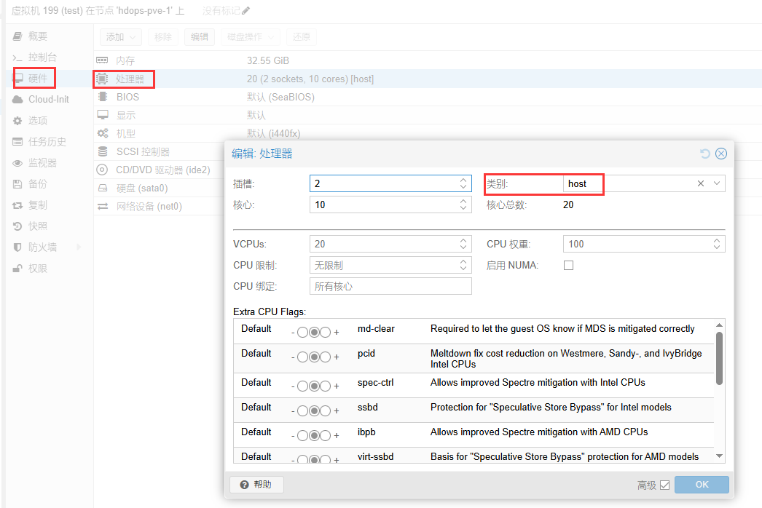
Task: Set pcid flag to off (-) radio
Action: click(x=302, y=357)
